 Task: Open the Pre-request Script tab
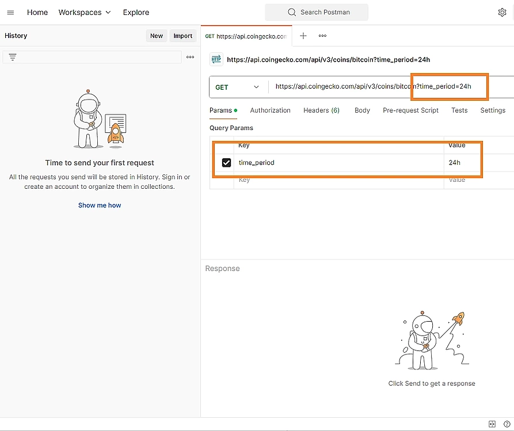pyautogui.click(x=410, y=110)
